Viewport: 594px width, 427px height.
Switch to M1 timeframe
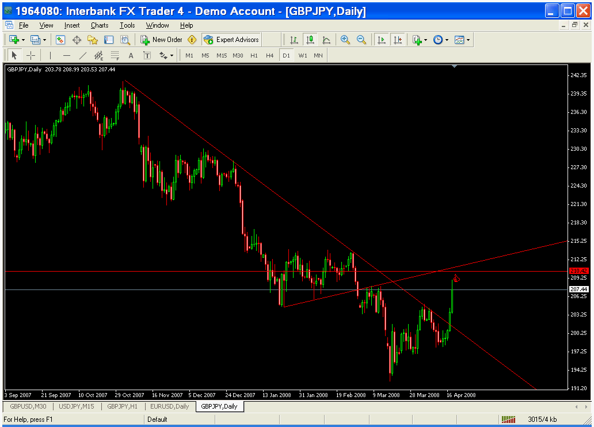pos(189,56)
